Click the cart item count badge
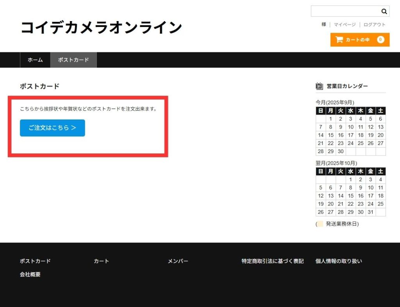 pyautogui.click(x=380, y=39)
